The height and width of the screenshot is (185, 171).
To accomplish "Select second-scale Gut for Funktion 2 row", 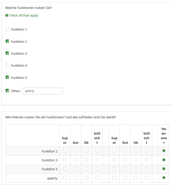I will (125, 151).
